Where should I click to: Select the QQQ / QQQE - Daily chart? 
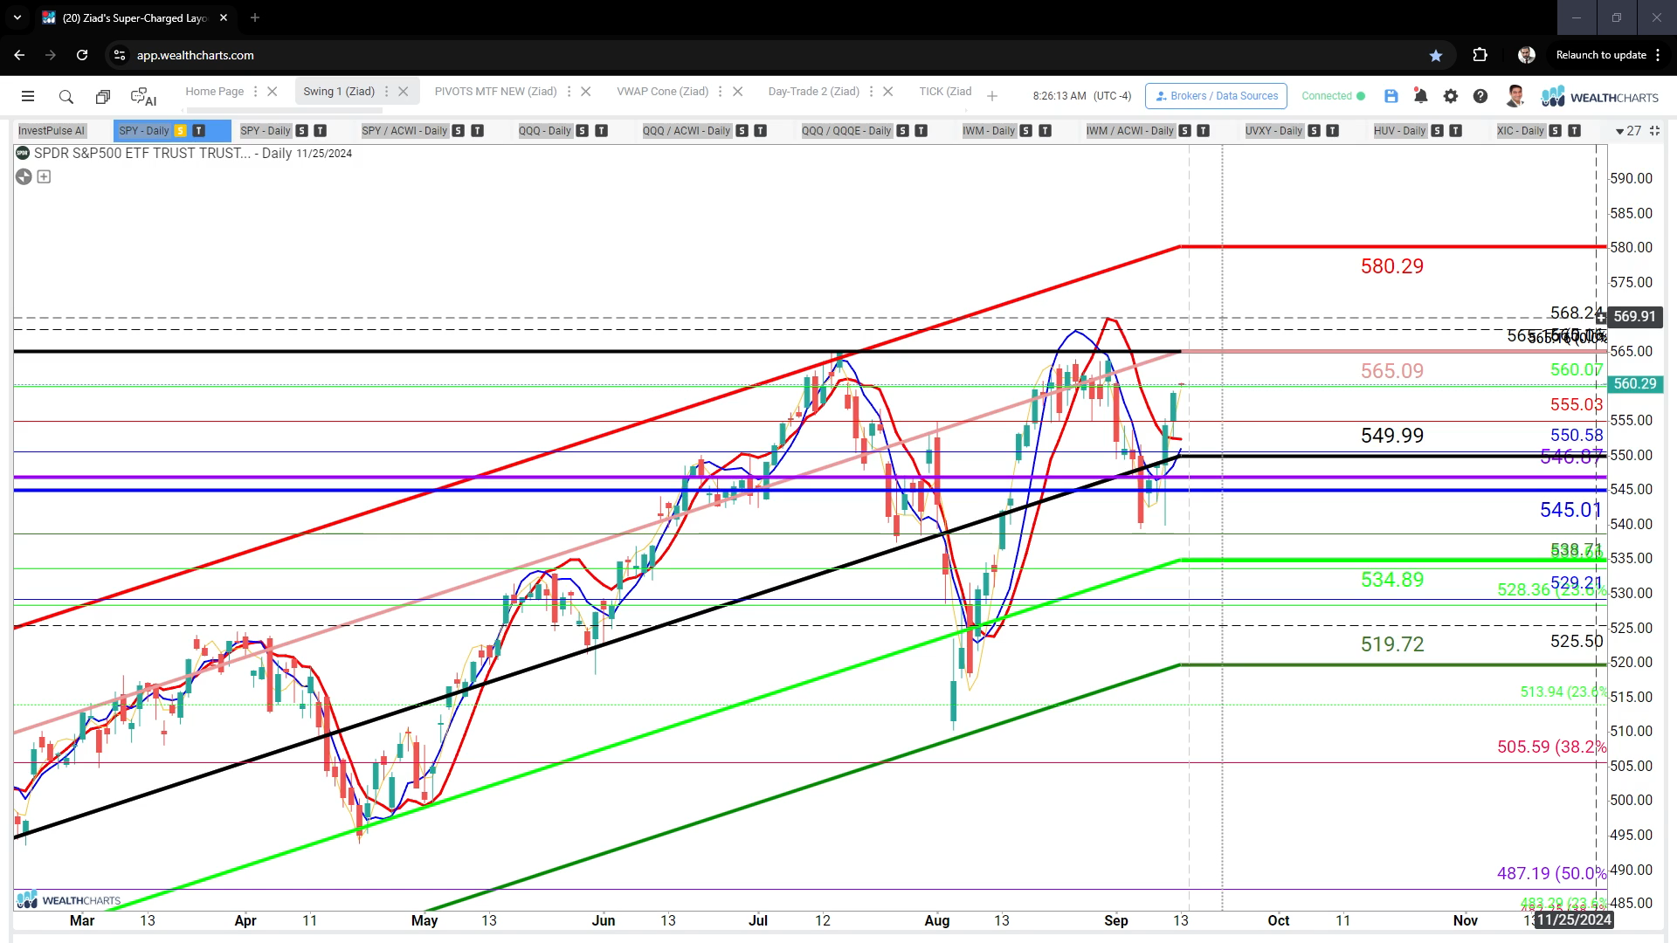click(846, 131)
